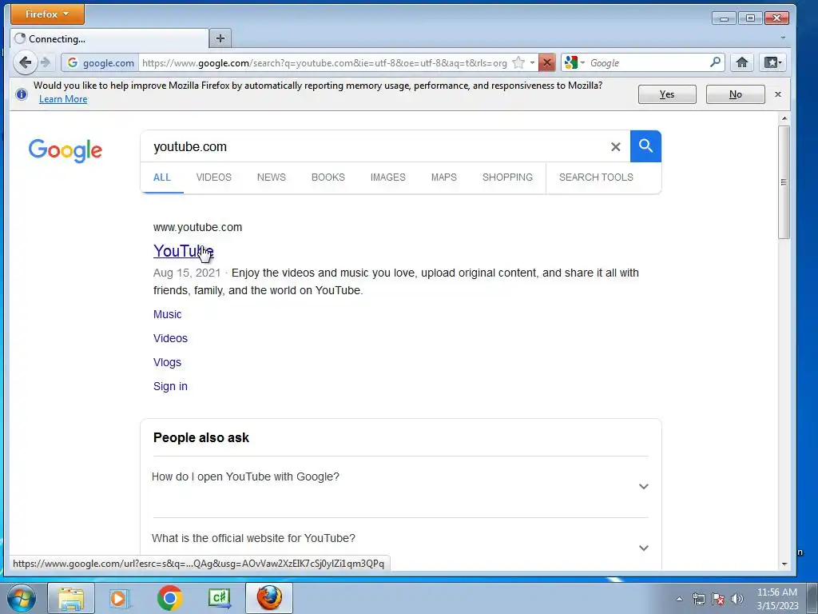Click the Google logo
The image size is (818, 614).
pos(66,150)
